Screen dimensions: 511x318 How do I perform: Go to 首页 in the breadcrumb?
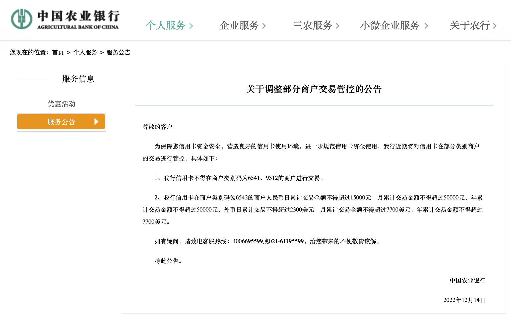[x=58, y=52]
